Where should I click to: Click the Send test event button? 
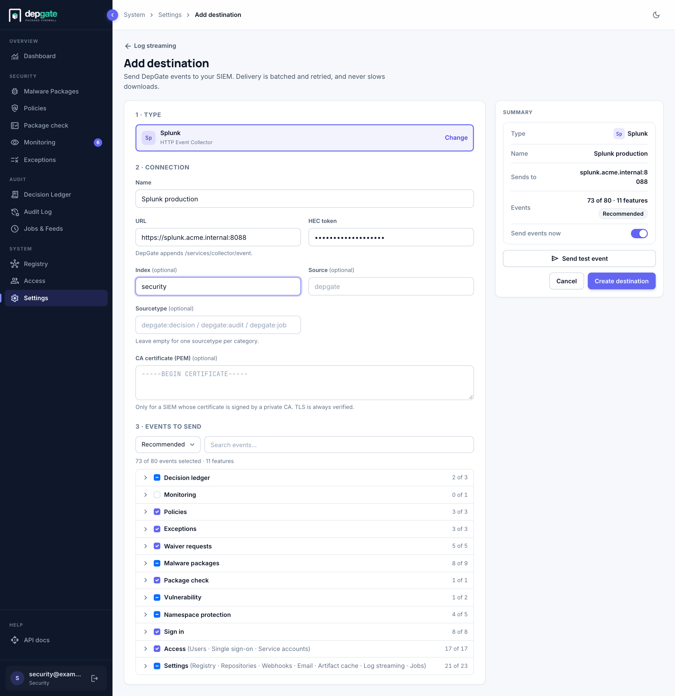[x=579, y=259]
